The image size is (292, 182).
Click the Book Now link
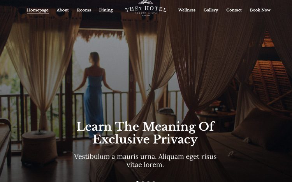click(260, 10)
